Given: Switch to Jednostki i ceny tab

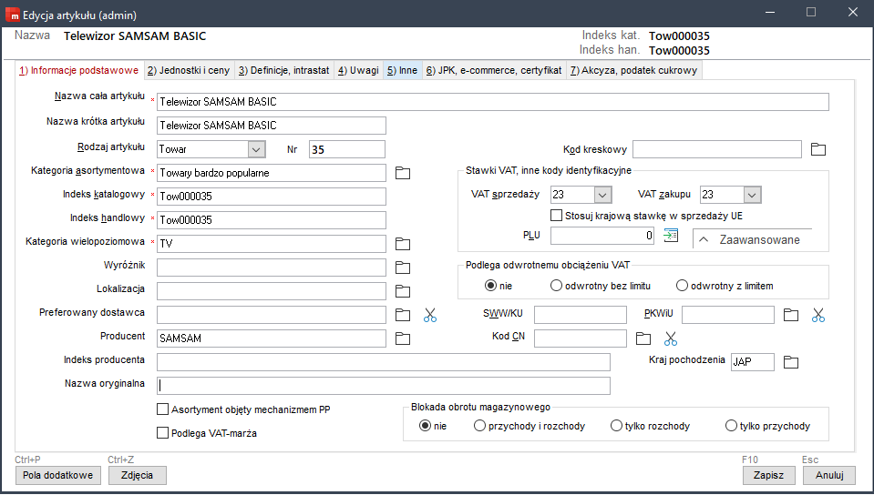Looking at the screenshot, I should coord(189,70).
